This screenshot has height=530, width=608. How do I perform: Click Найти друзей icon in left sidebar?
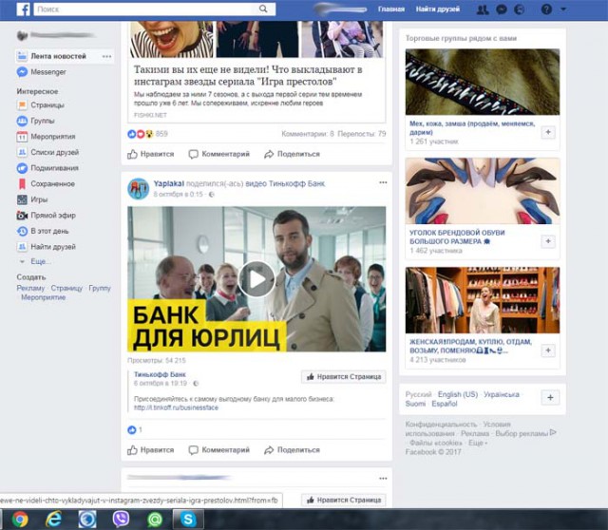22,247
